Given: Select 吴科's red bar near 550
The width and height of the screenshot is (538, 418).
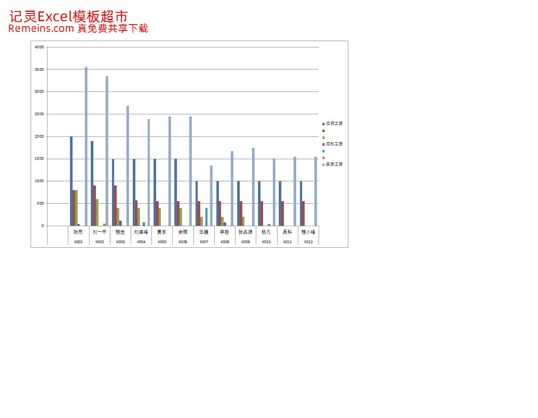Looking at the screenshot, I should pyautogui.click(x=283, y=213).
